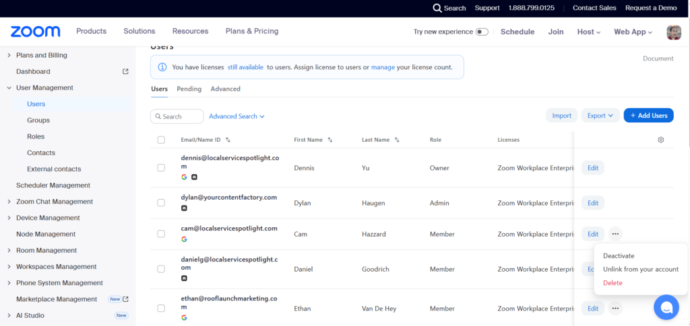Choose Deactivate from the context menu
The width and height of the screenshot is (690, 326).
coord(619,255)
